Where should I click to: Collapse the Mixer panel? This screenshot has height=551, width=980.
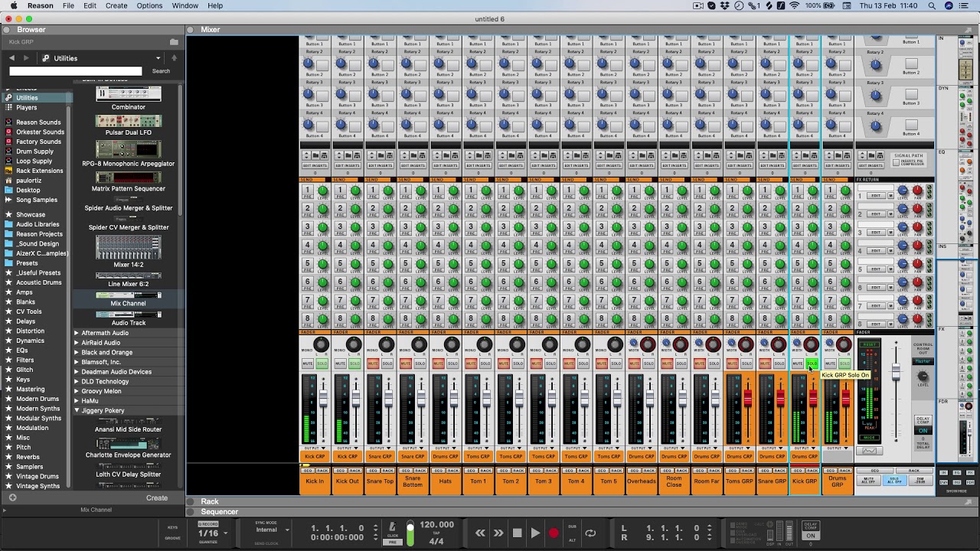pos(191,30)
